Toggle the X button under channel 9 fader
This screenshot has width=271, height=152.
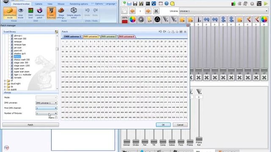click(199, 78)
